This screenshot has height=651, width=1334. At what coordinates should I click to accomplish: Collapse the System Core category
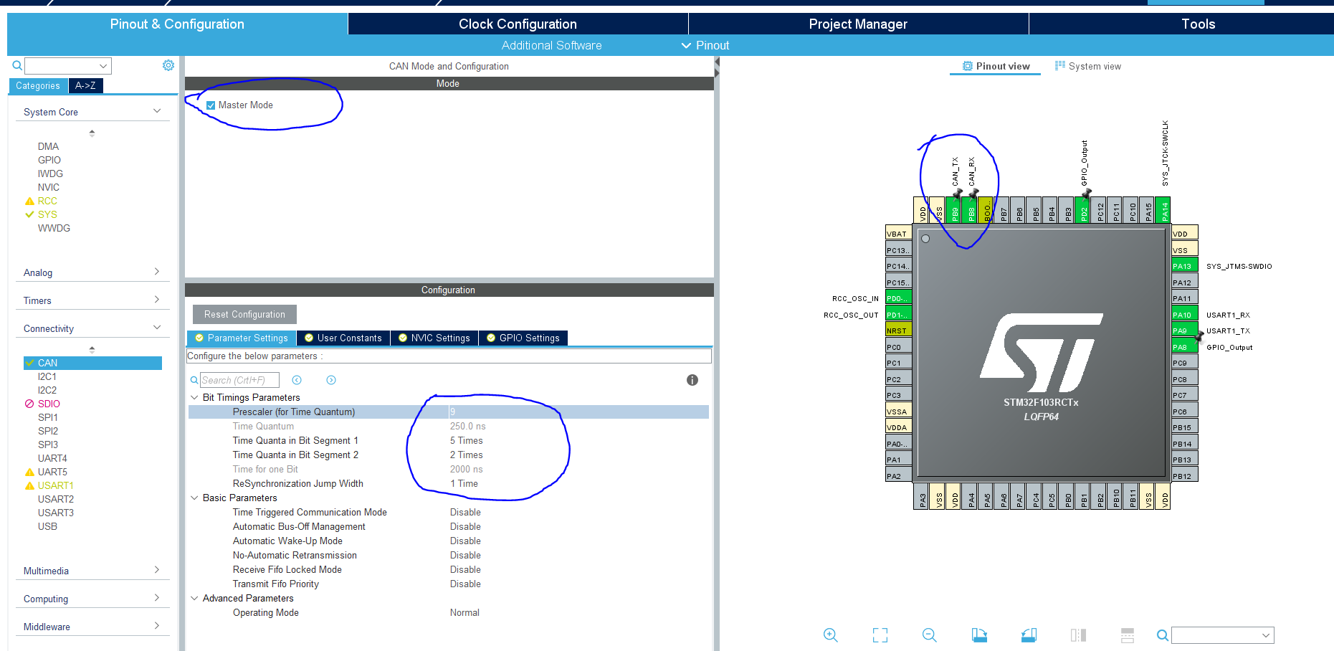(157, 111)
